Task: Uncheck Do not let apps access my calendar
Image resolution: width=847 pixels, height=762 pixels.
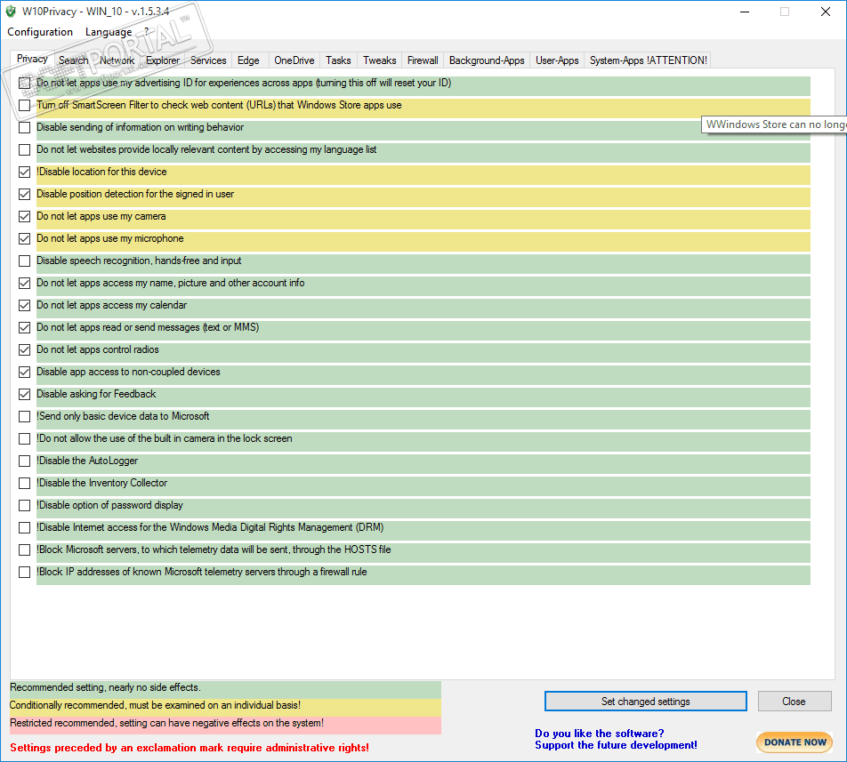Action: tap(24, 306)
